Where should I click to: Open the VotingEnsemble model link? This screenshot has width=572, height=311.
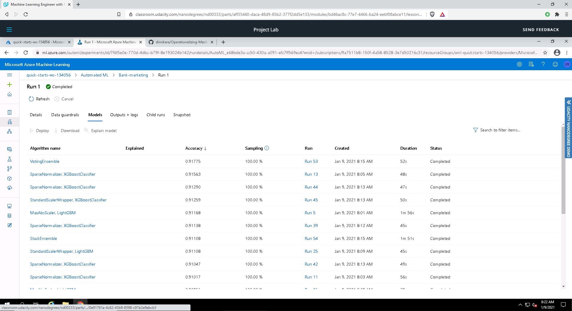pos(44,161)
